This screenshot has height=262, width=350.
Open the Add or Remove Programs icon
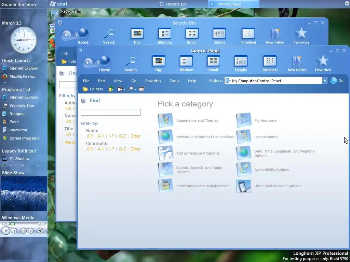click(x=165, y=153)
